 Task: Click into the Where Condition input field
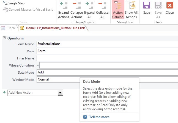[109, 65]
